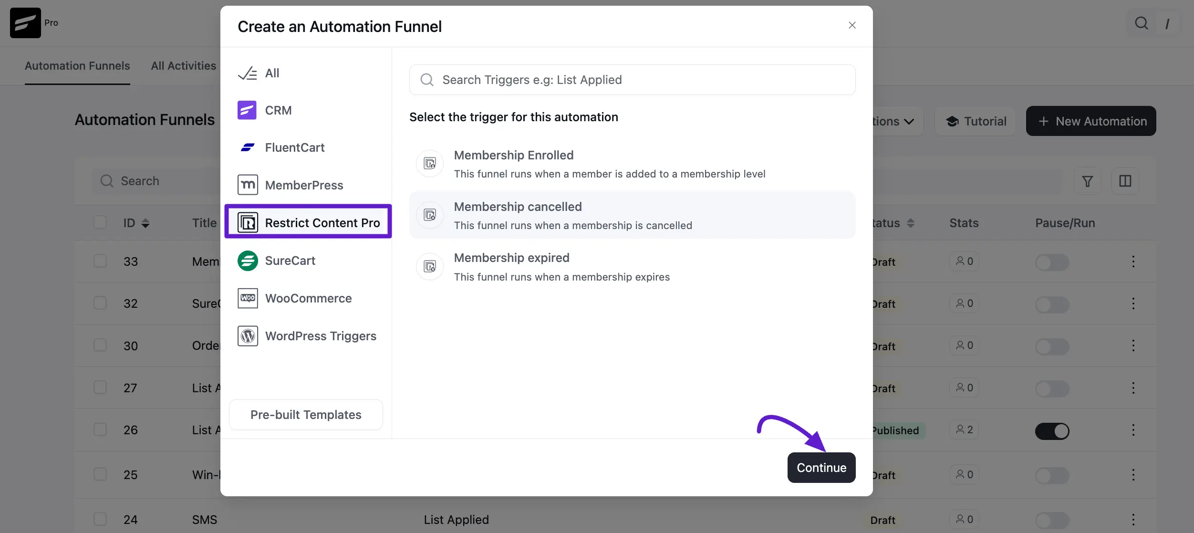Enable the Pause/Run switch for funnel 33

pyautogui.click(x=1052, y=262)
